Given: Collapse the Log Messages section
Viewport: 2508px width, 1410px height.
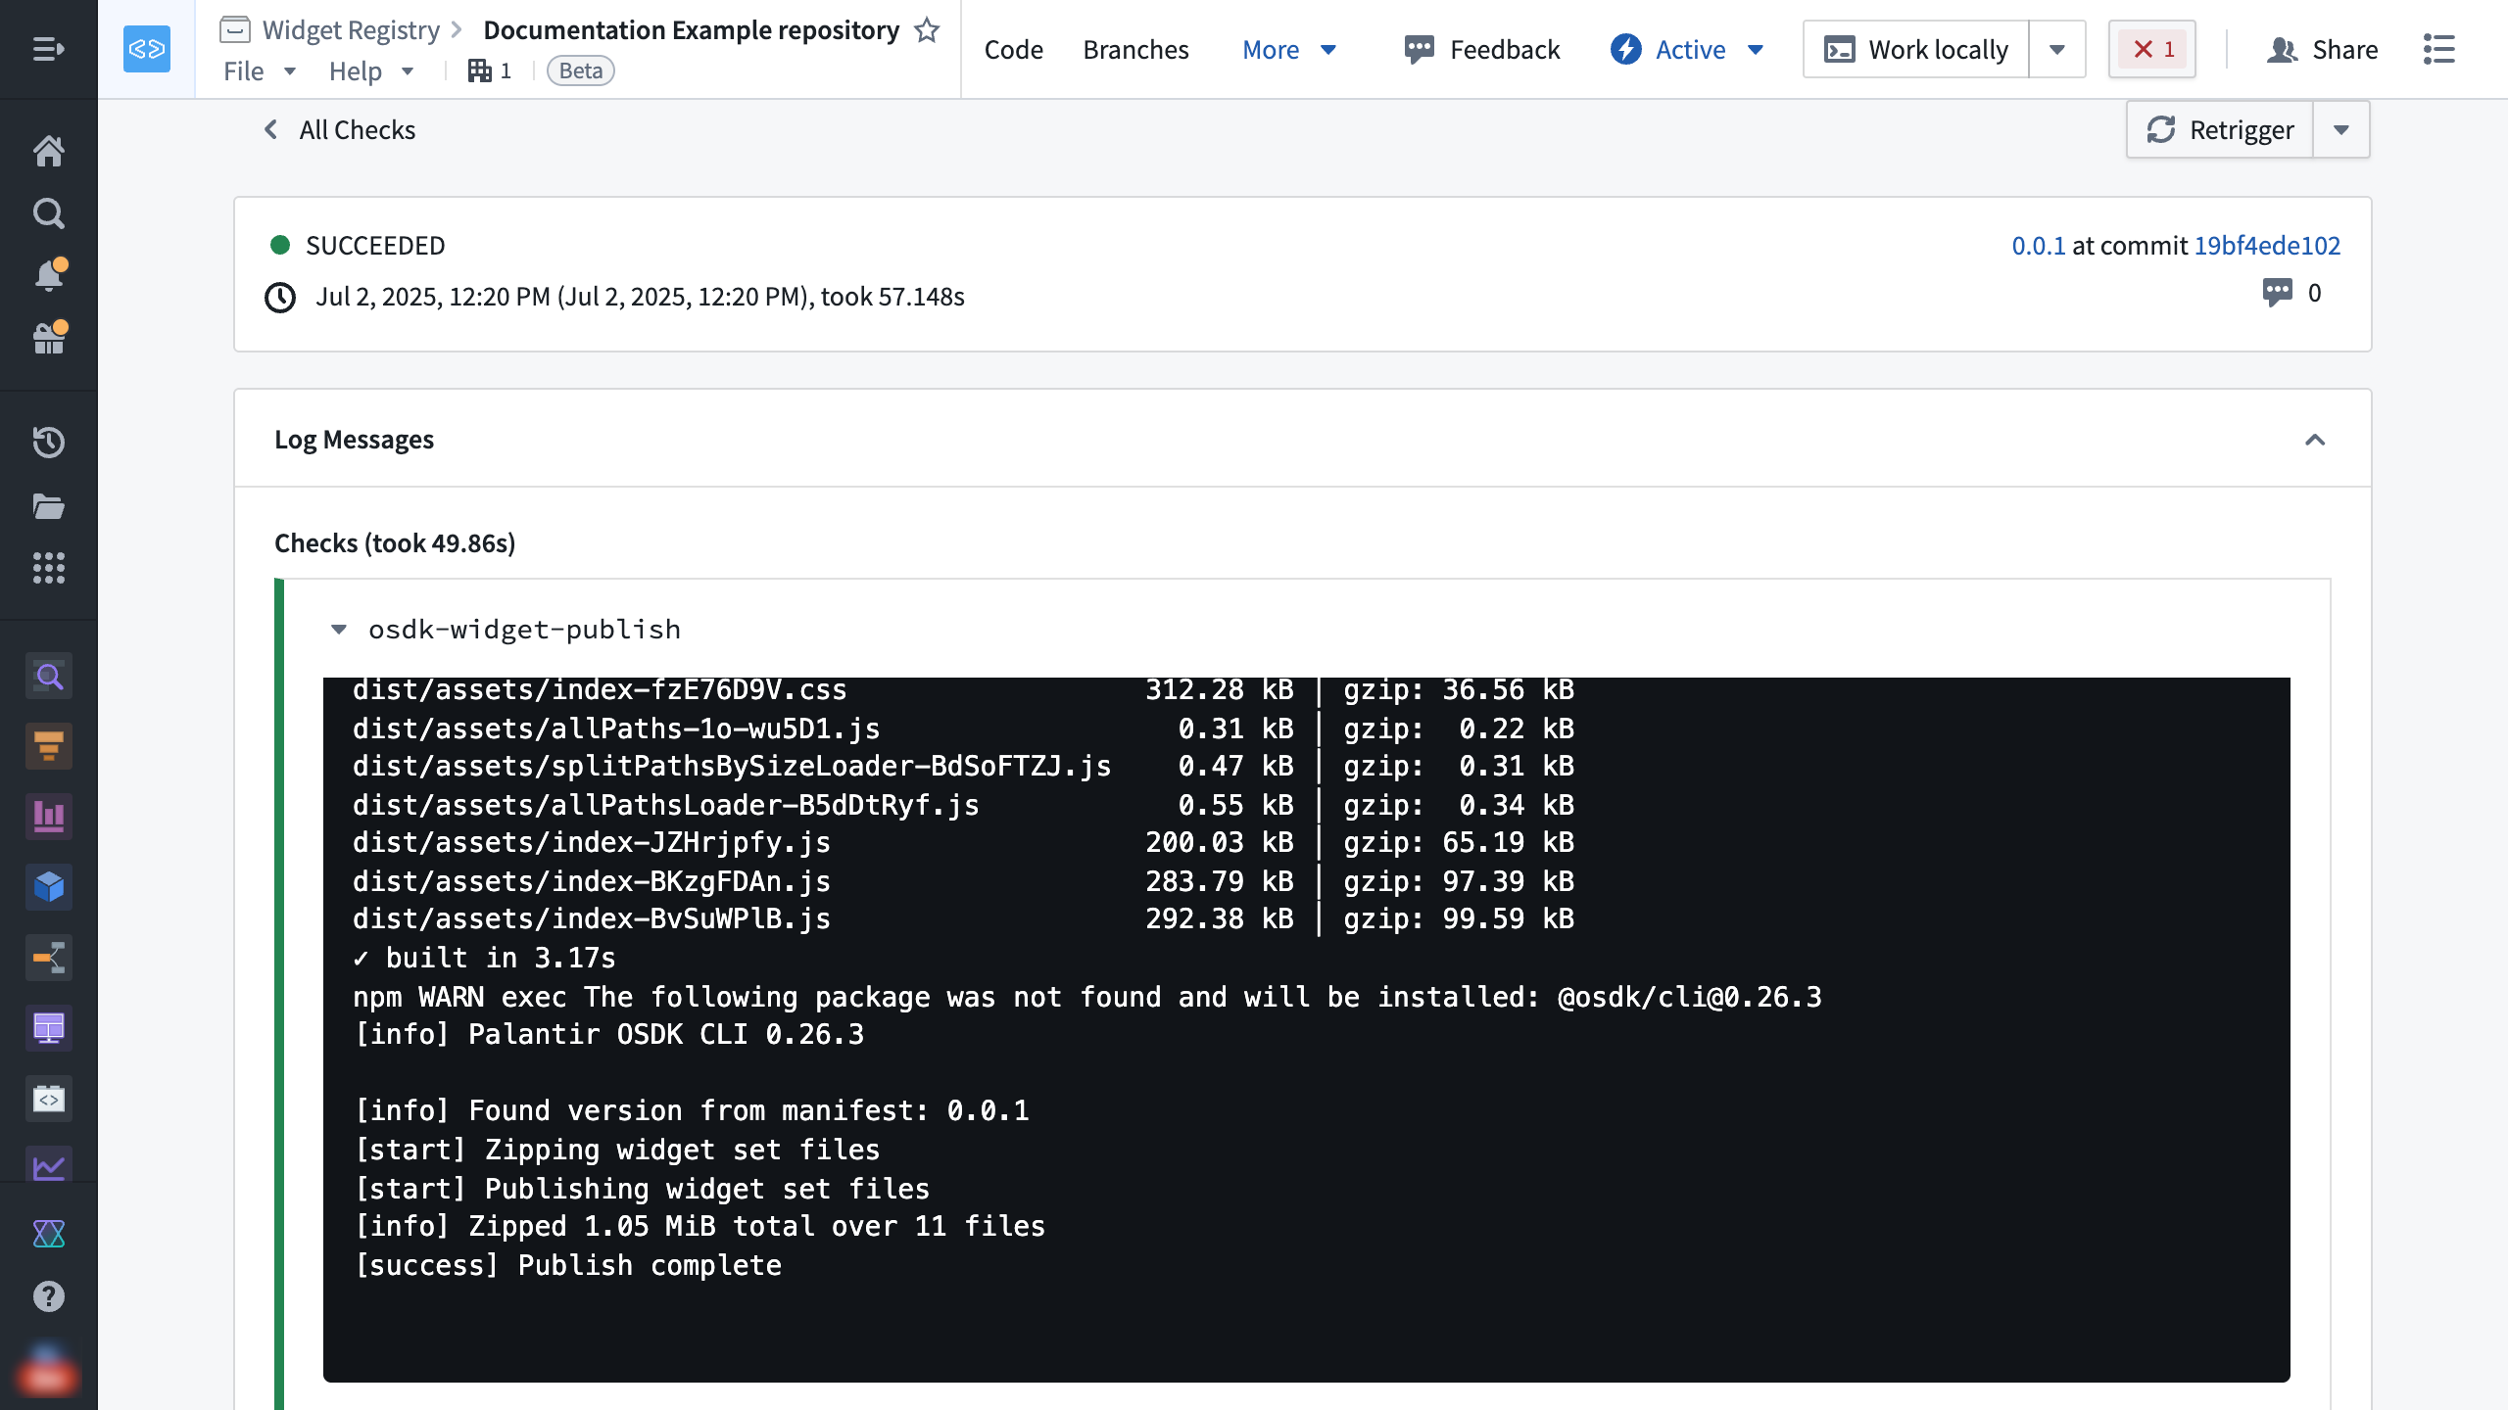Looking at the screenshot, I should coord(2315,440).
